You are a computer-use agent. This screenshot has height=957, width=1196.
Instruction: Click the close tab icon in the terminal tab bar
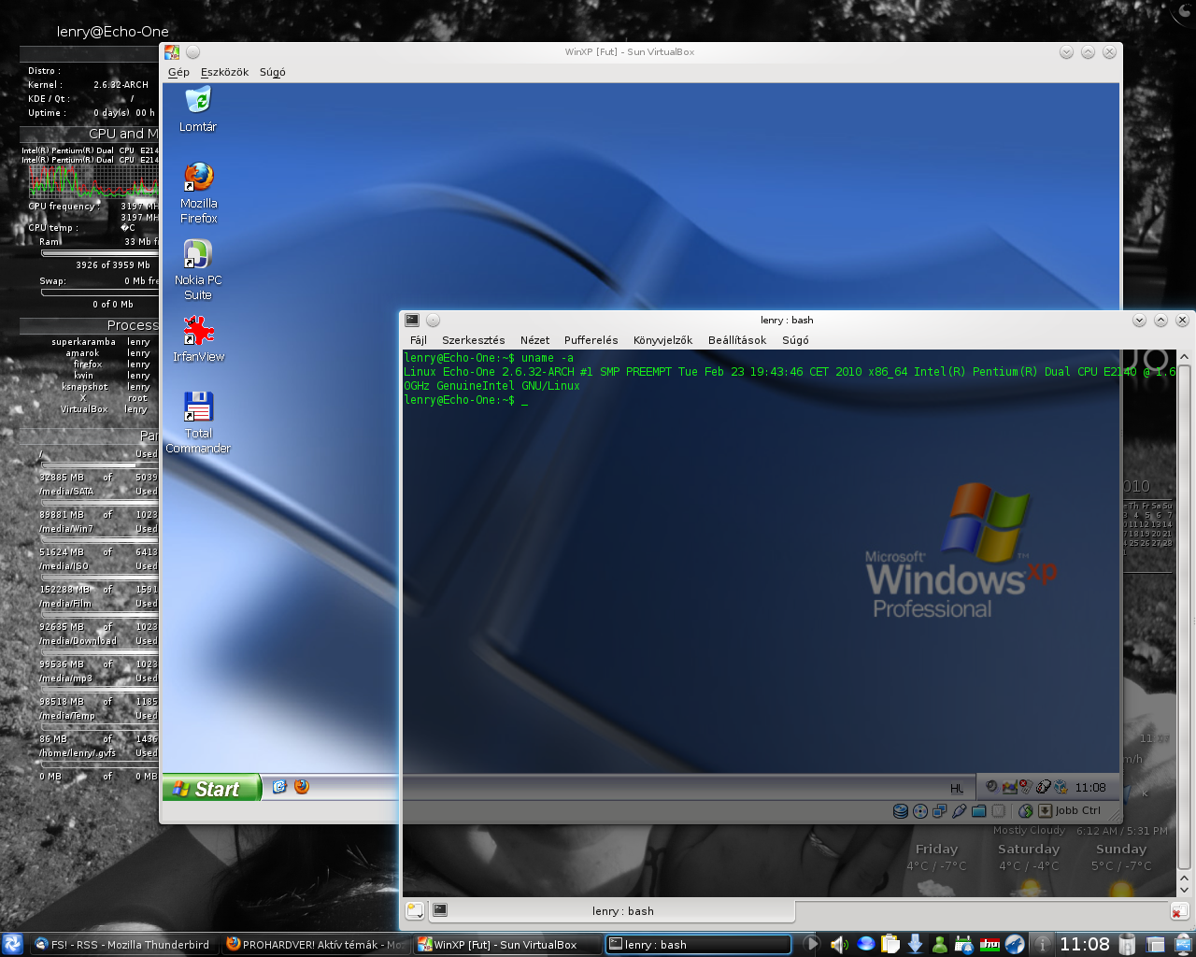(1179, 911)
